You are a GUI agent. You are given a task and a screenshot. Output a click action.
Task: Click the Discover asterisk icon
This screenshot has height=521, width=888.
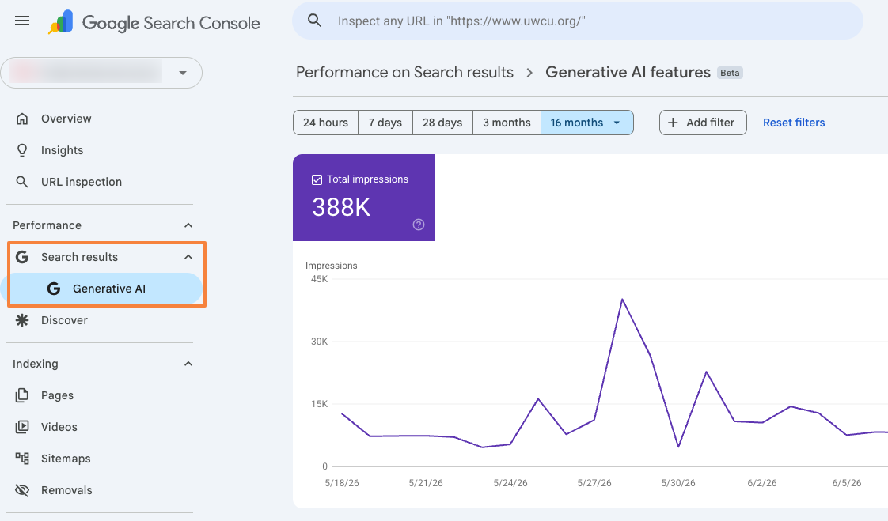(x=22, y=320)
